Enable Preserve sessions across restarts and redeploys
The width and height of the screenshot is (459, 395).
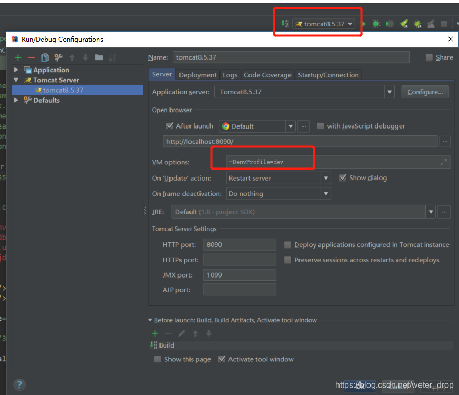coord(287,260)
